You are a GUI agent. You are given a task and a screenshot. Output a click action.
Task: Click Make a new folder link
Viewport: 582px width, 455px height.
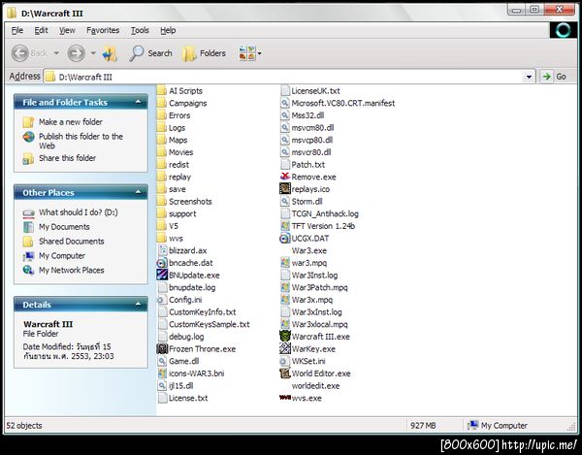(71, 121)
